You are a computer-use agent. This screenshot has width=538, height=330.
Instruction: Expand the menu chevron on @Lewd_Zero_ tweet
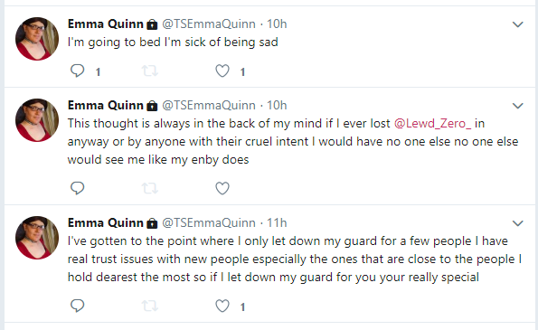click(517, 106)
